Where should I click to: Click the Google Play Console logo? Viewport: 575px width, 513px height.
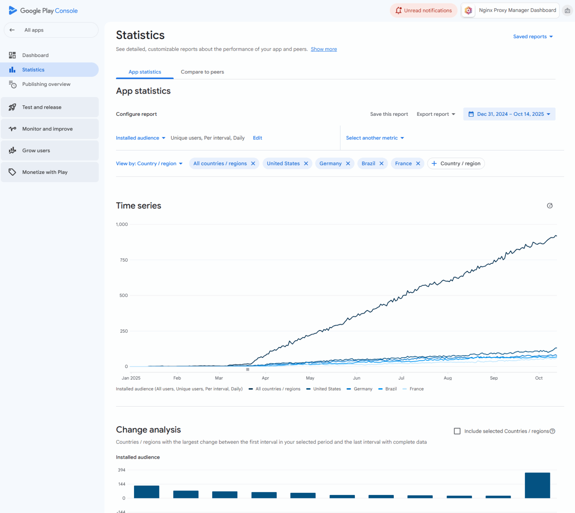click(43, 10)
